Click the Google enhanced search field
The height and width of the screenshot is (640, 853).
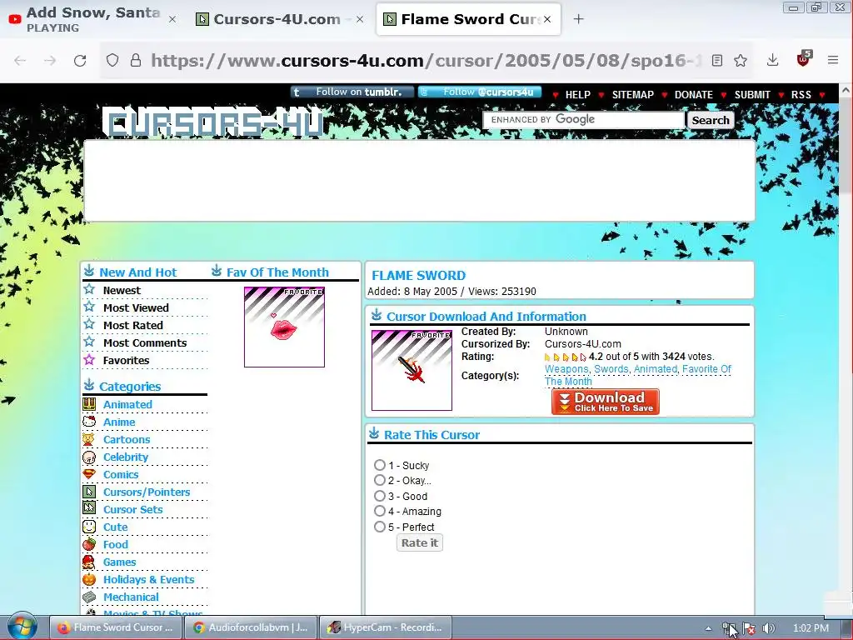(x=584, y=120)
